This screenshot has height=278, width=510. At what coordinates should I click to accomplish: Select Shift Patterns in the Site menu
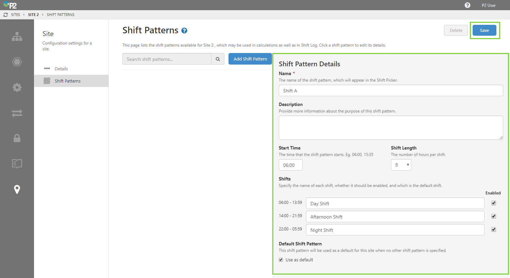point(68,81)
